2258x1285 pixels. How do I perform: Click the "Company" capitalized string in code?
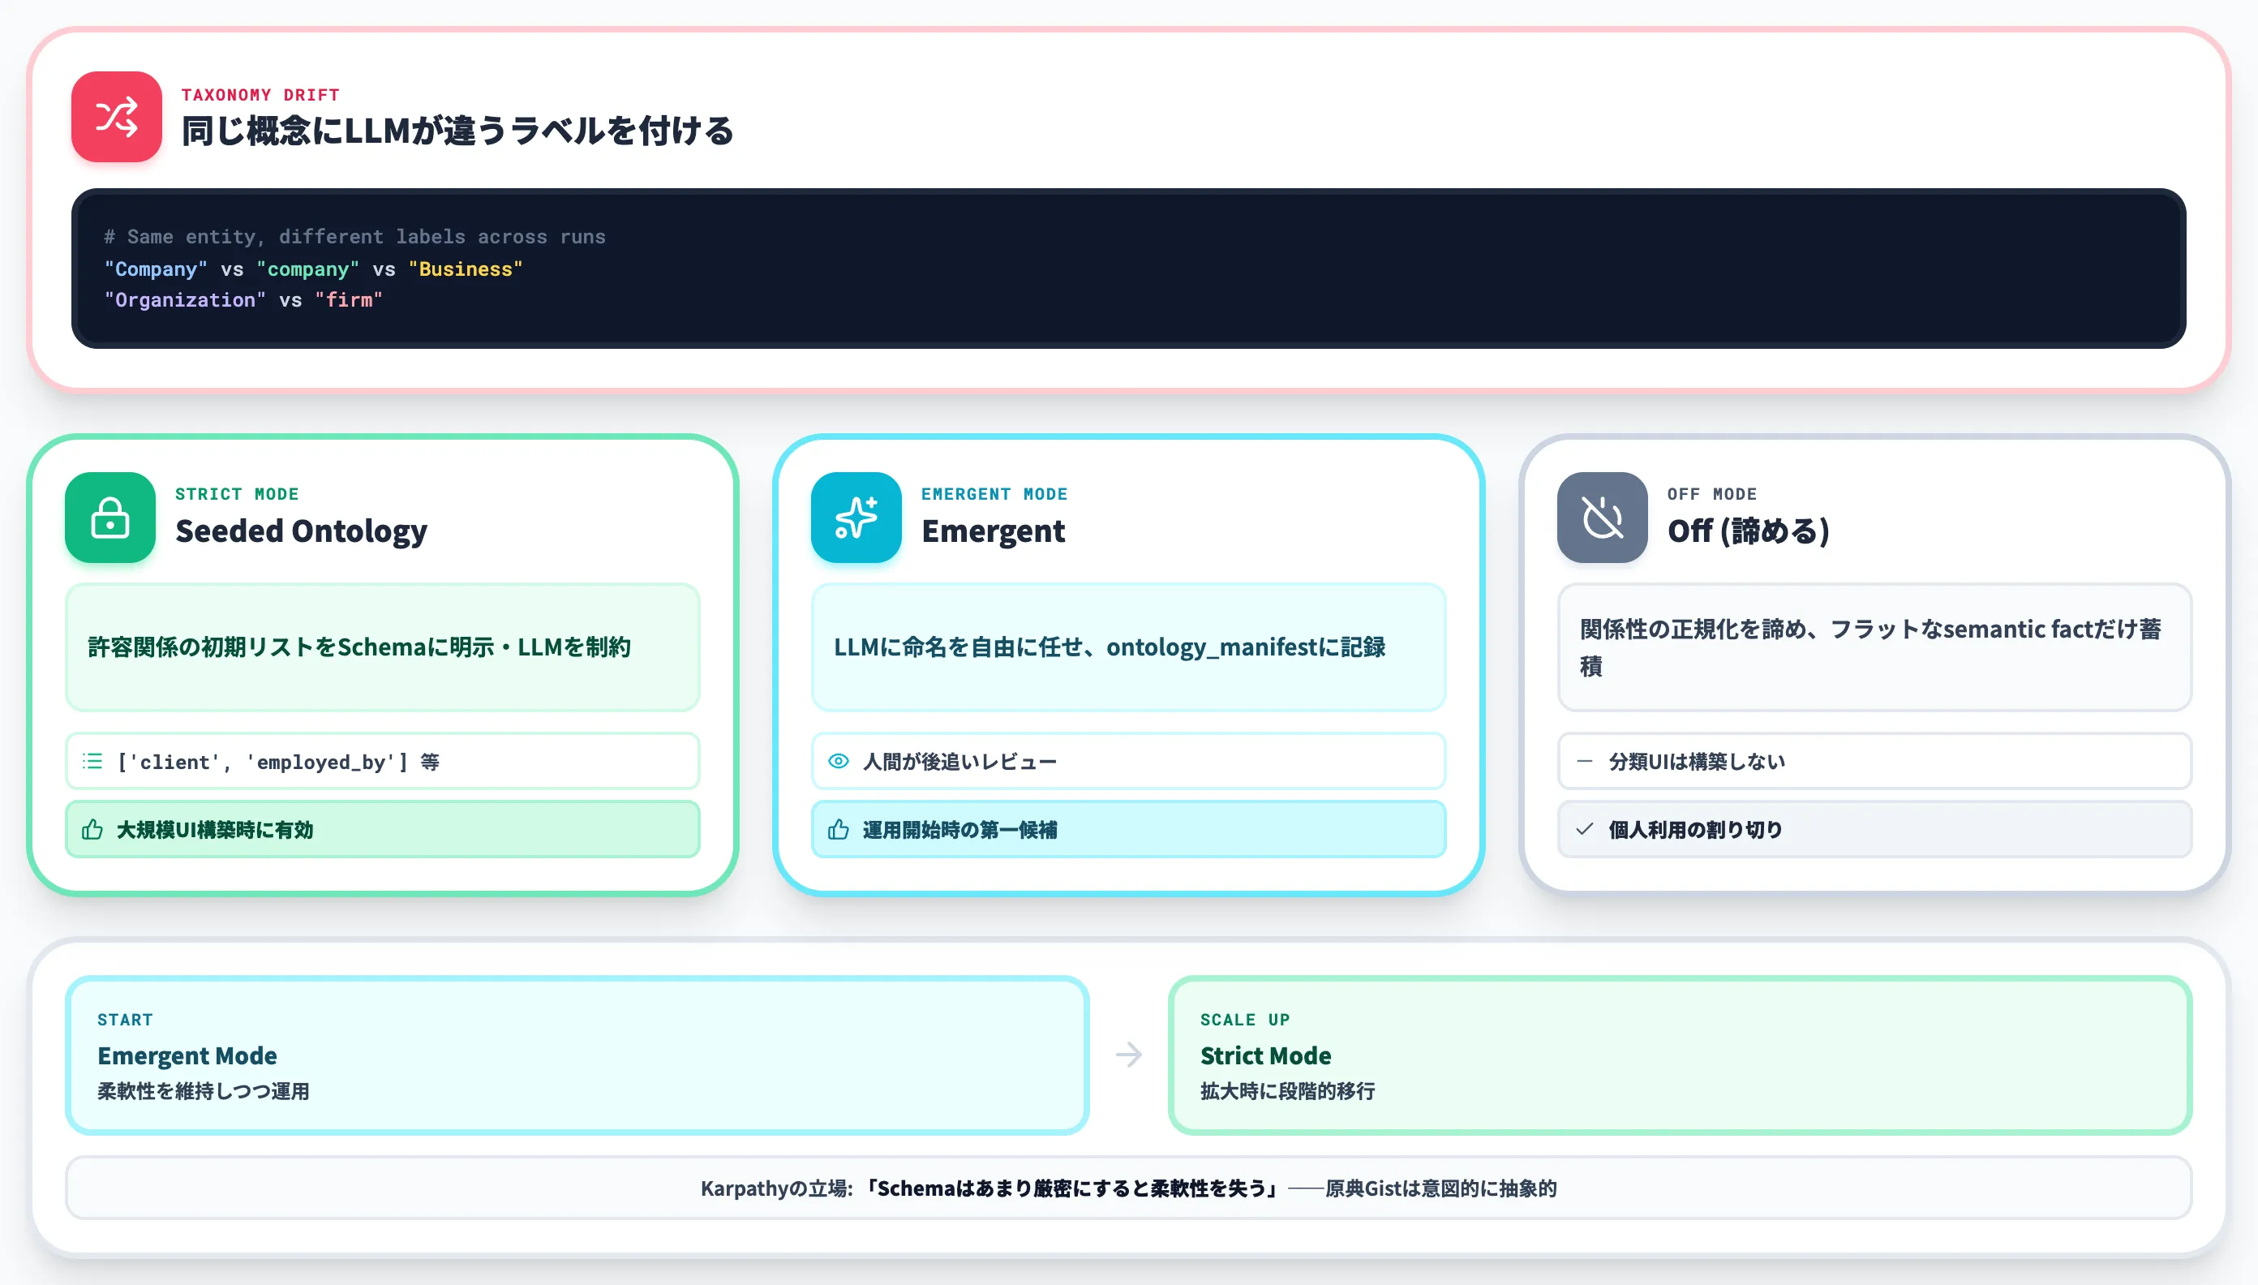coord(155,269)
